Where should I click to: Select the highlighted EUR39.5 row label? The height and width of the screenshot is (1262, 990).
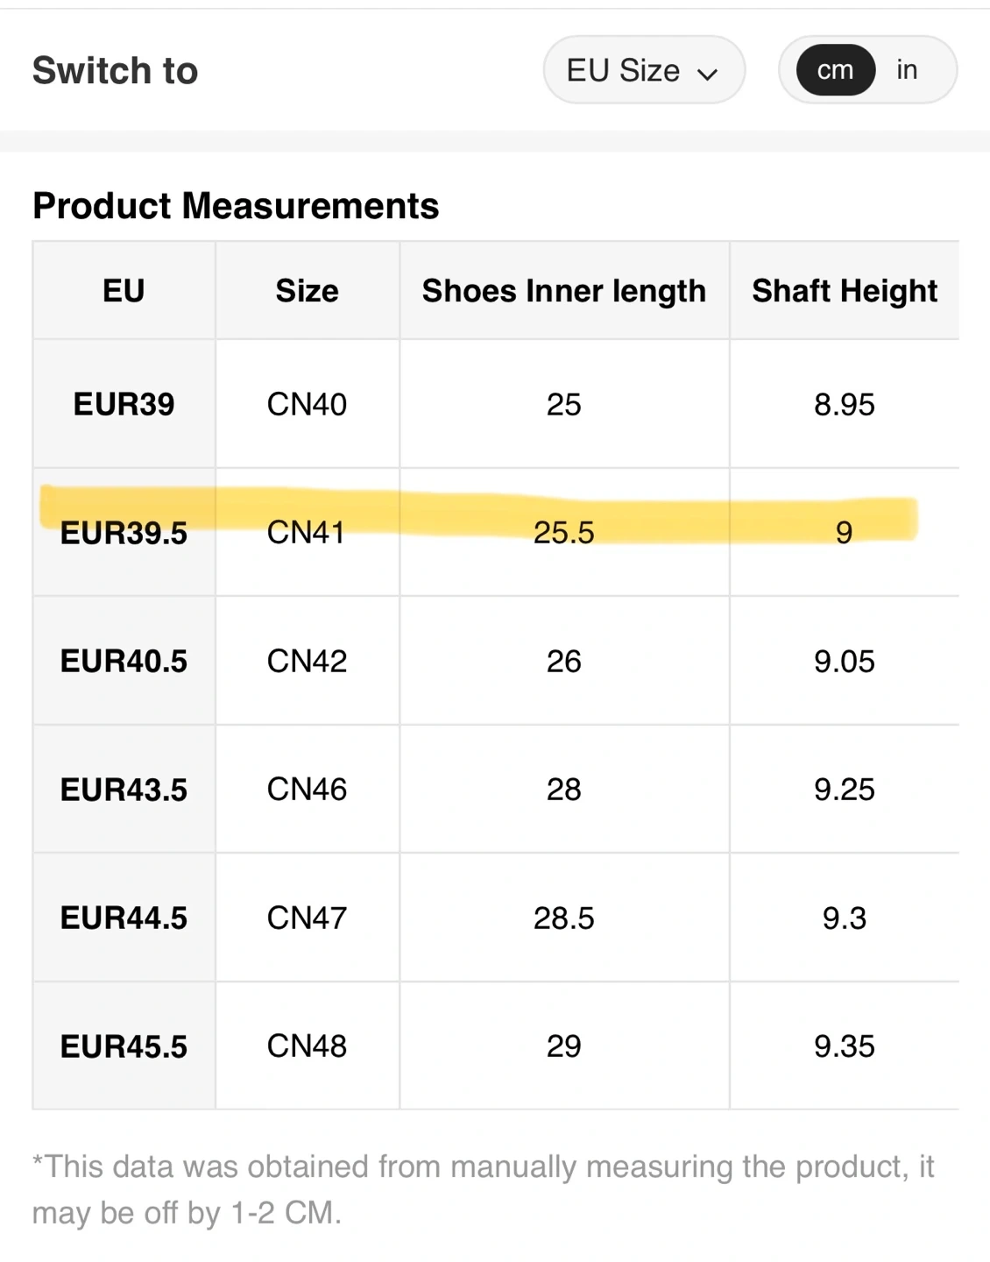(x=124, y=533)
